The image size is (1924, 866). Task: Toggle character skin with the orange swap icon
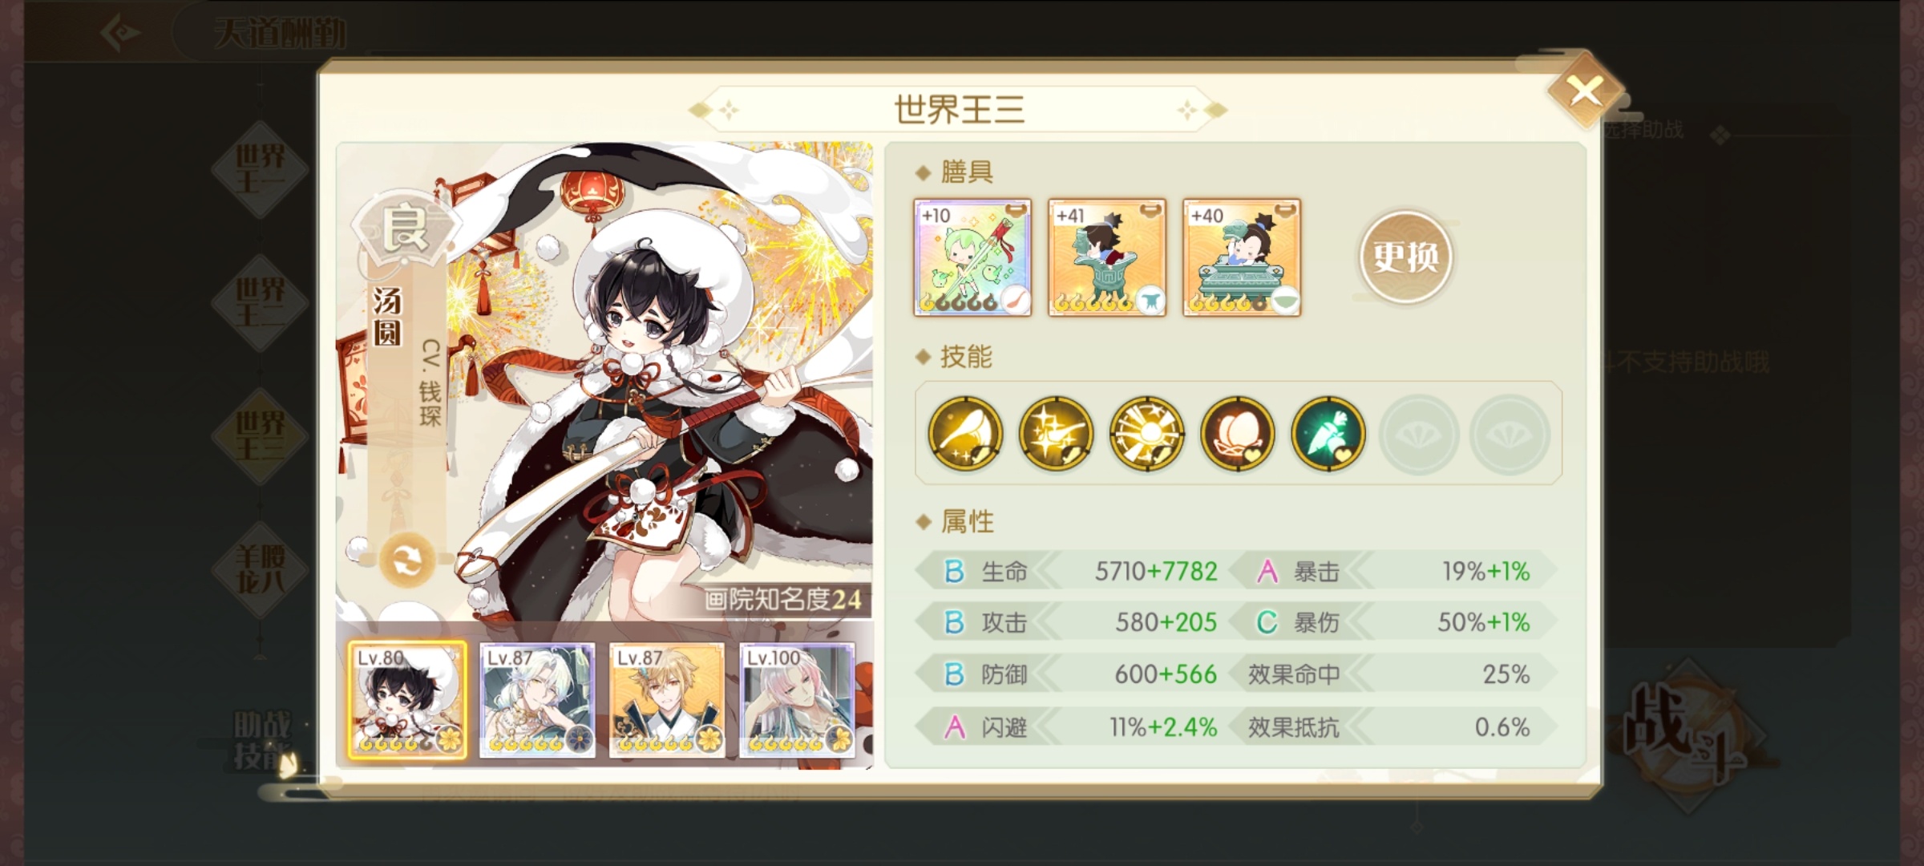click(x=406, y=560)
